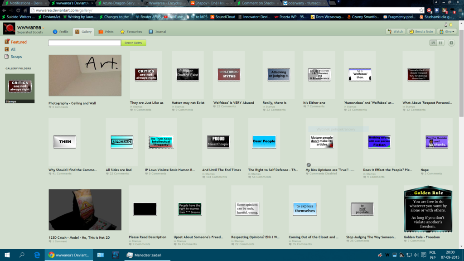Bookmark this page with the star icon
Image resolution: width=464 pixels, height=261 pixels.
pos(421,10)
